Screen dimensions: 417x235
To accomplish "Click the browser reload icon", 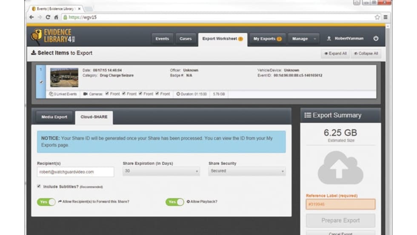I will [48, 17].
